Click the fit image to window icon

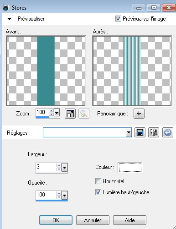point(70,114)
